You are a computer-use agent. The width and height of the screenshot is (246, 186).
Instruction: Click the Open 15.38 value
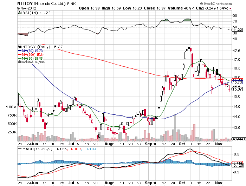coord(89,8)
